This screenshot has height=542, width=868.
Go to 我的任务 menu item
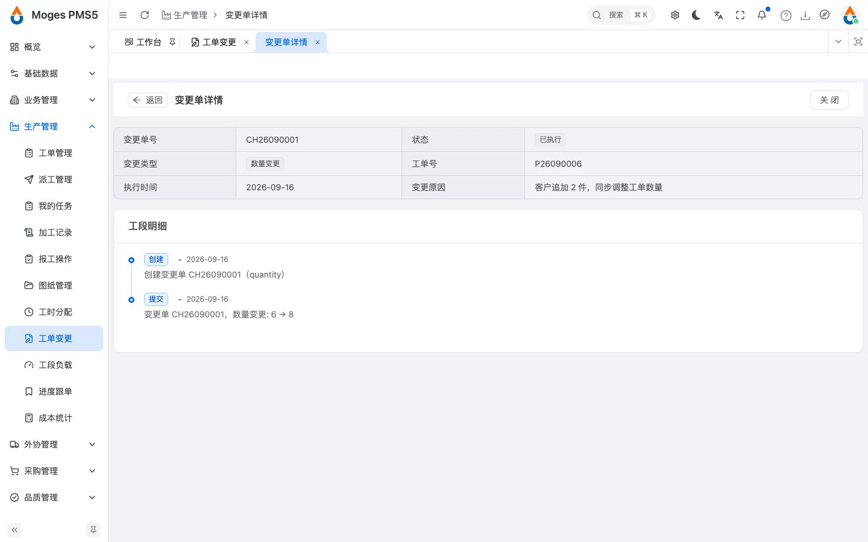tap(54, 206)
